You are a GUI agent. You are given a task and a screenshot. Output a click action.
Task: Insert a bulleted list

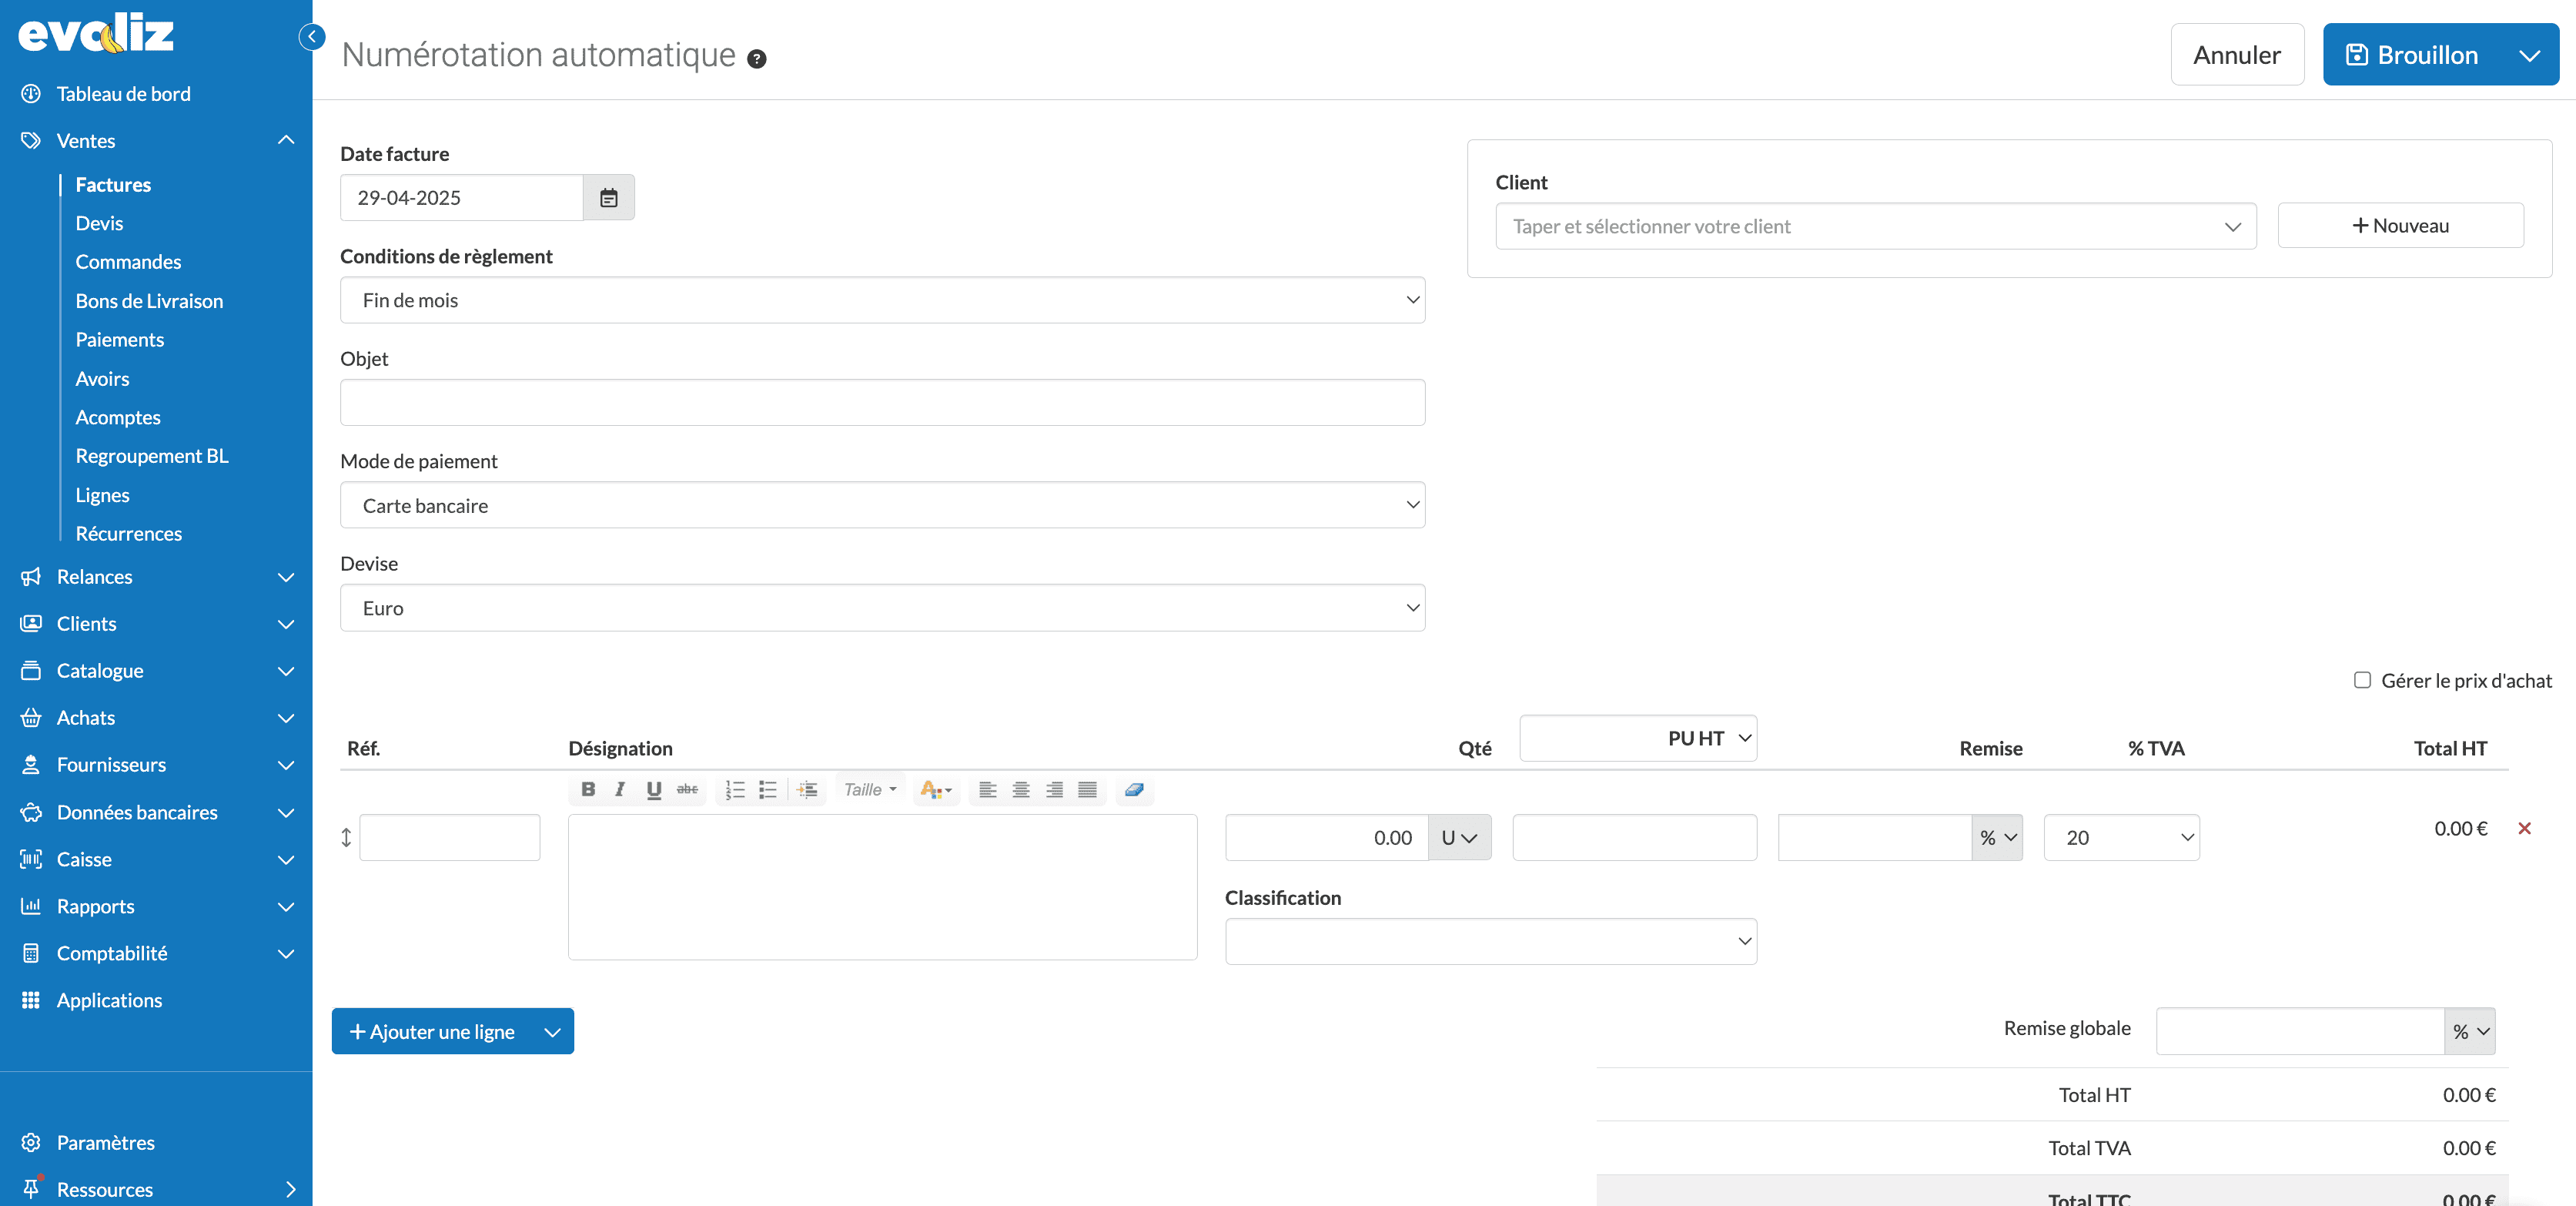click(x=768, y=789)
